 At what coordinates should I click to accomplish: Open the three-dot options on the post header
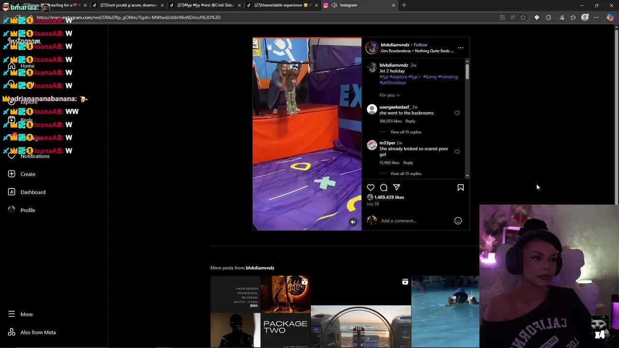click(460, 48)
